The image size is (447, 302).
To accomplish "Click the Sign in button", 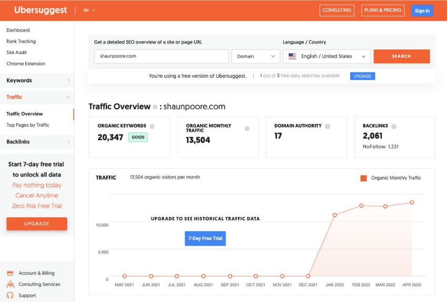I will pos(422,11).
